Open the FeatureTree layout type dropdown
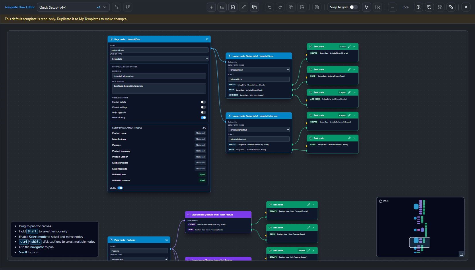The image size is (475, 270). coord(139,259)
